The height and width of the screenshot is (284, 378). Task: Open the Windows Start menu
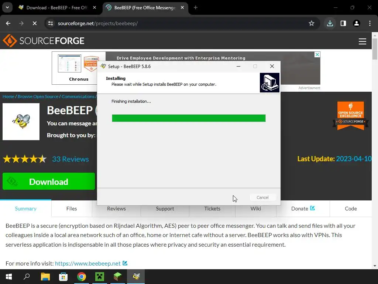pos(9,277)
